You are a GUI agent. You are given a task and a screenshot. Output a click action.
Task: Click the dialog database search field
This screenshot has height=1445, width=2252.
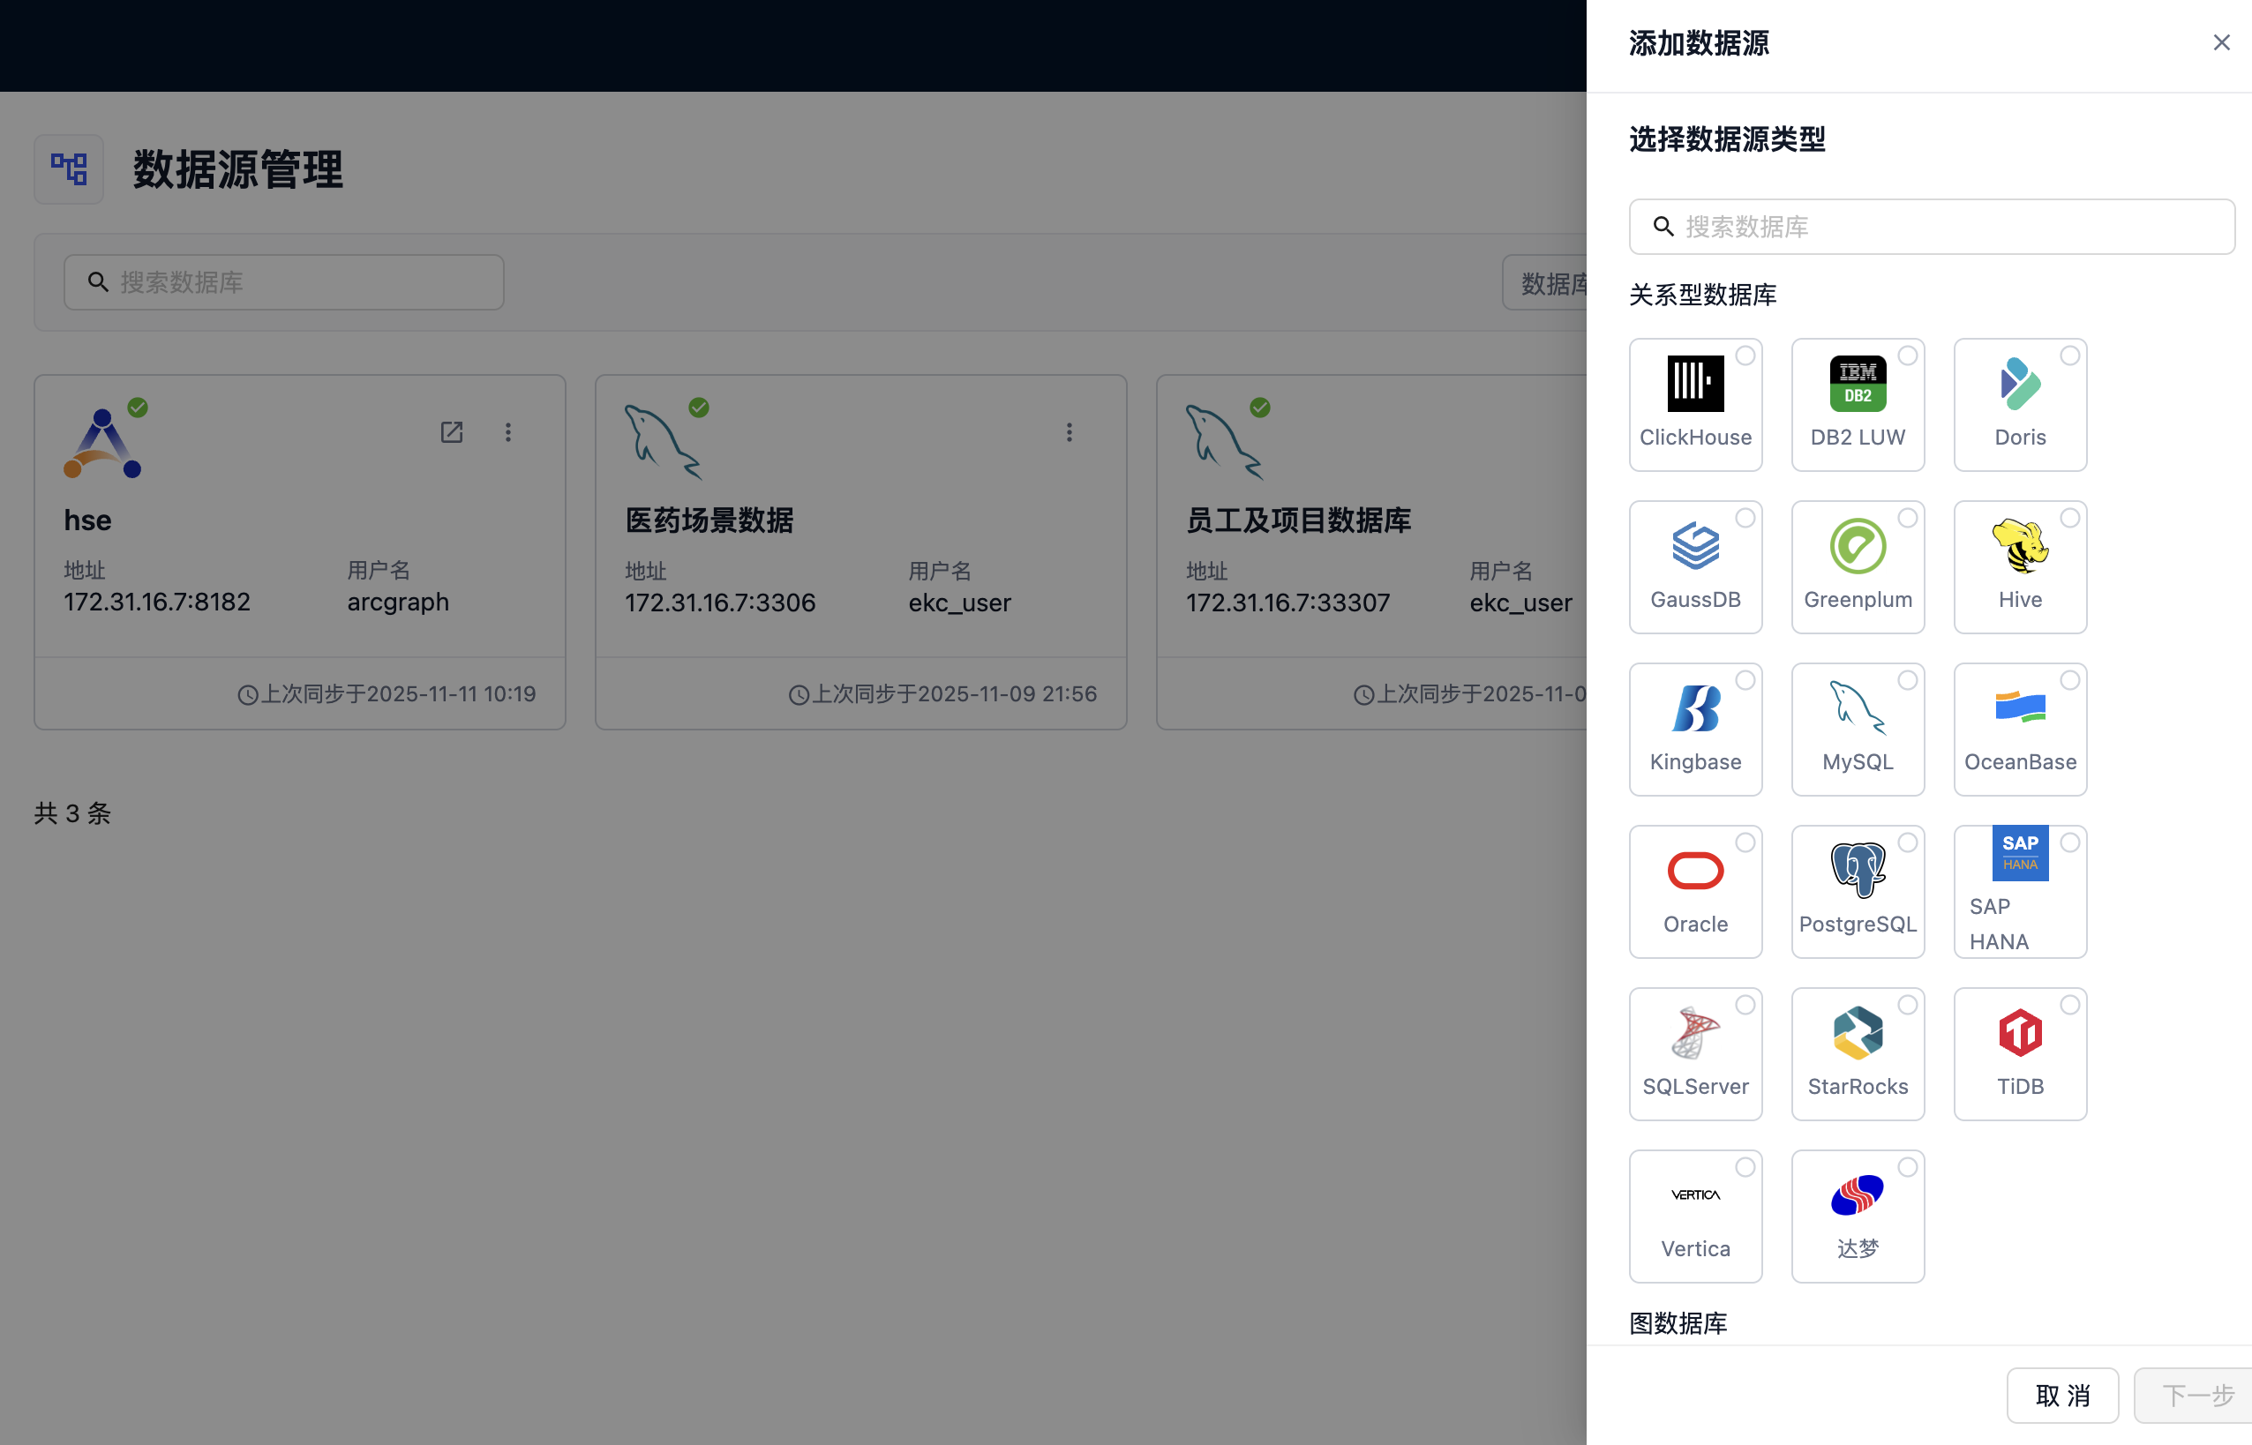pos(1931,226)
